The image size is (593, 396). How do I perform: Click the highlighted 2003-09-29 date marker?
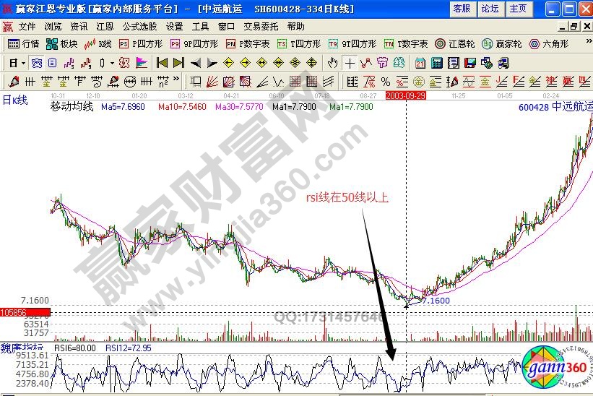point(405,95)
